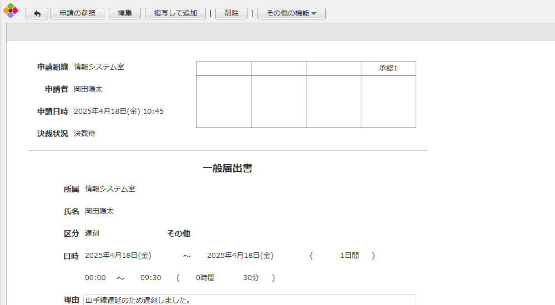
Task: Open 申請の参照 to reference the application
Action: pos(77,13)
